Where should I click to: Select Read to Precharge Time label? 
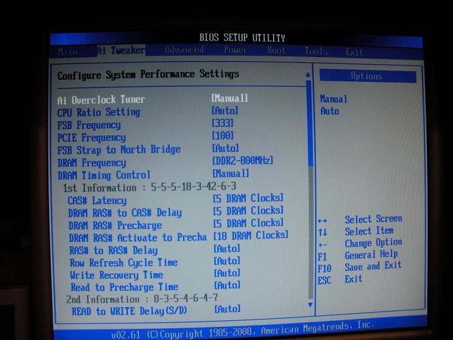coord(125,287)
